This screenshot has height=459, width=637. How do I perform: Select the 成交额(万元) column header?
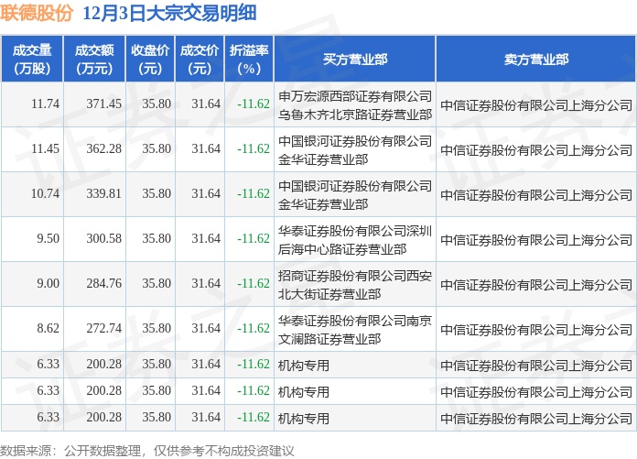94,60
